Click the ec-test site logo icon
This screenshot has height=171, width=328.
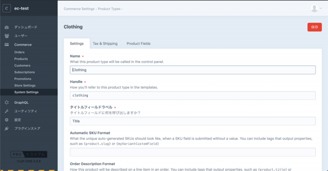(7, 8)
